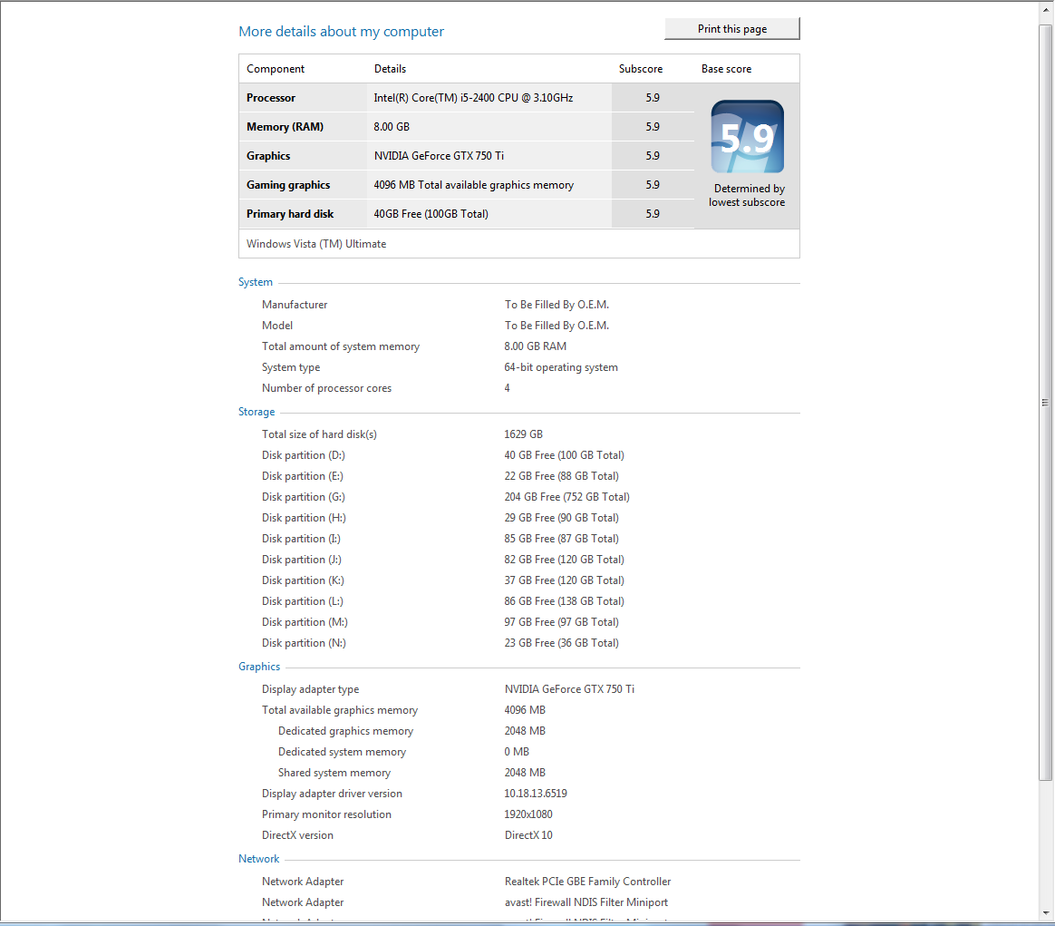
Task: Click the Primary hard disk row label
Action: coord(290,213)
